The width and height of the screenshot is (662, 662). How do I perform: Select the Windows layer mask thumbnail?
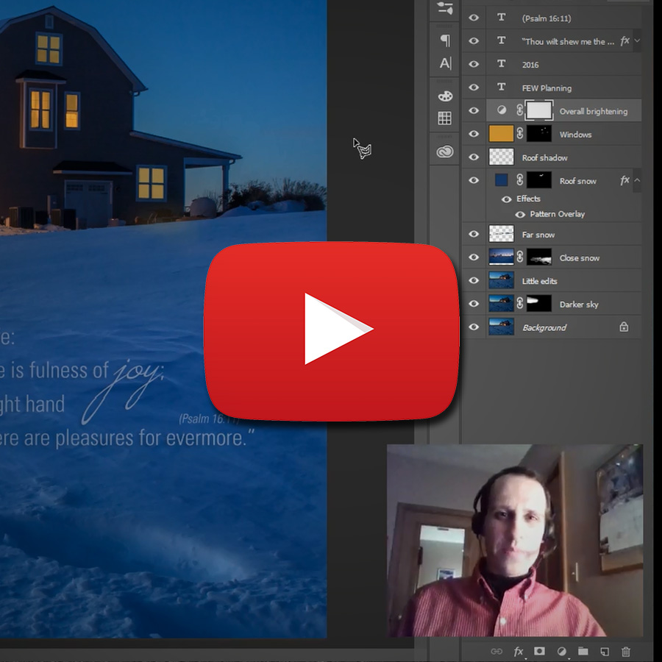[x=539, y=134]
